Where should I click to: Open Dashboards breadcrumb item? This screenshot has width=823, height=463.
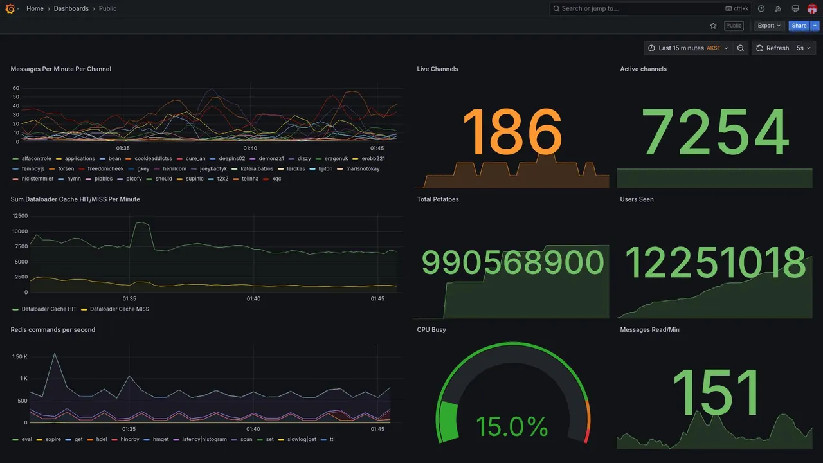71,8
